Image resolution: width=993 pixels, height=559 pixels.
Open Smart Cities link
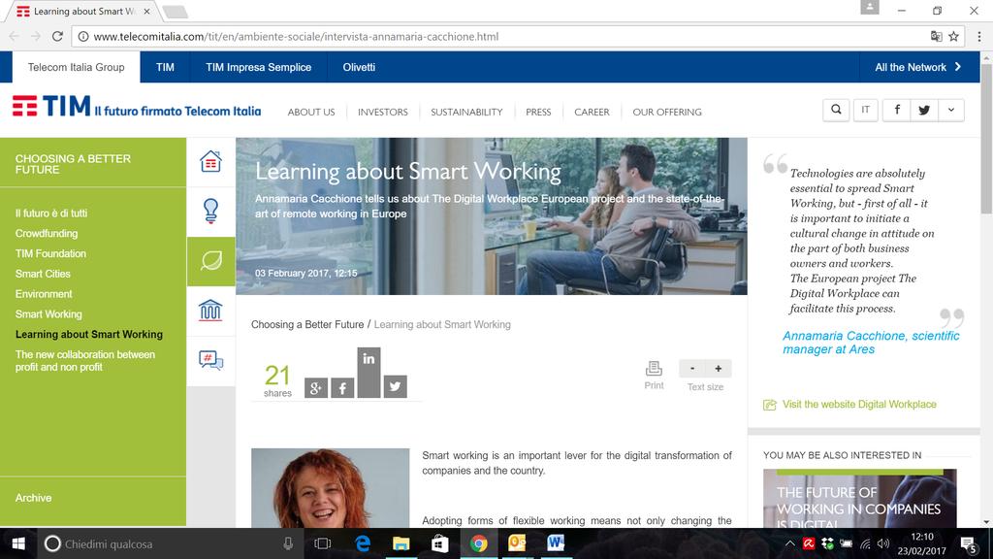[43, 274]
